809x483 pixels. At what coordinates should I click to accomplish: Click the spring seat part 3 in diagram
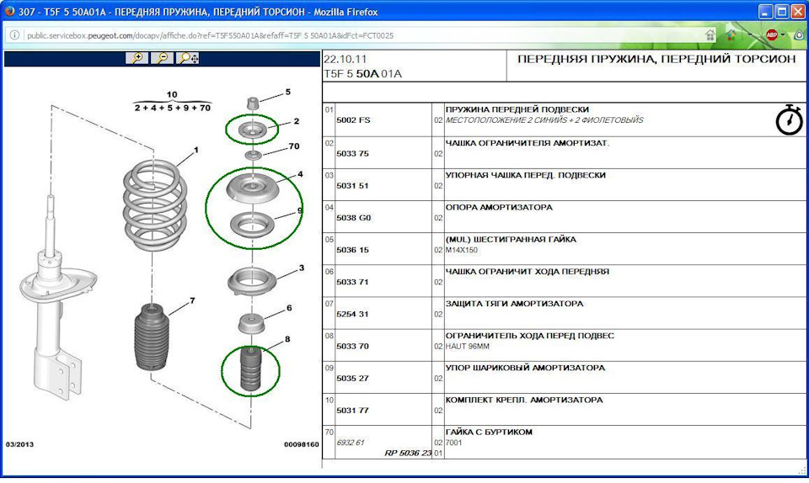pos(252,282)
